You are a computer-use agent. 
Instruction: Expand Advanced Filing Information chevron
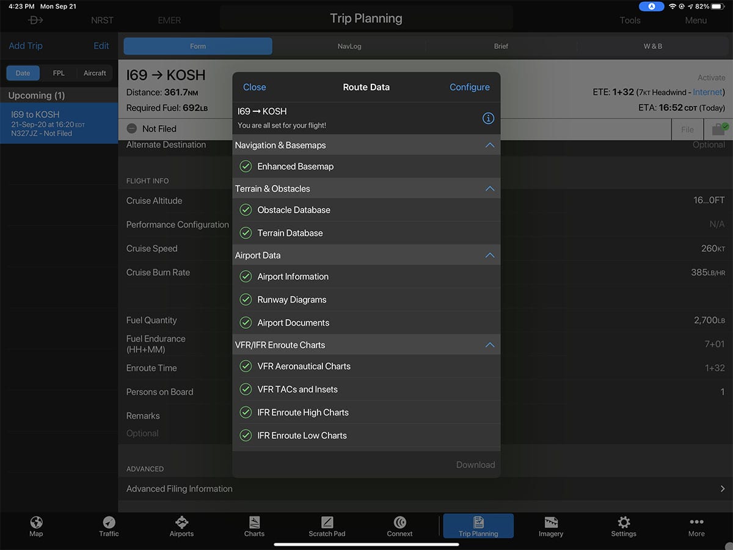[723, 489]
